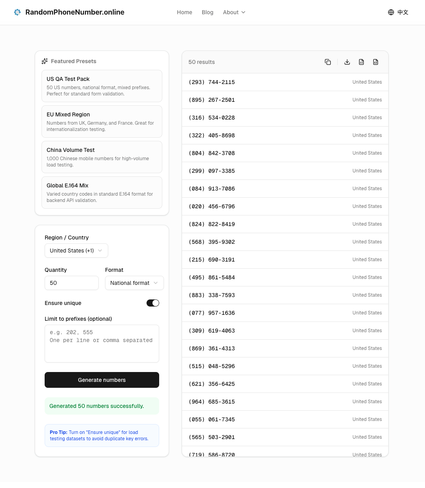Open the Region / Country dropdown
This screenshot has height=488, width=425.
click(x=76, y=251)
